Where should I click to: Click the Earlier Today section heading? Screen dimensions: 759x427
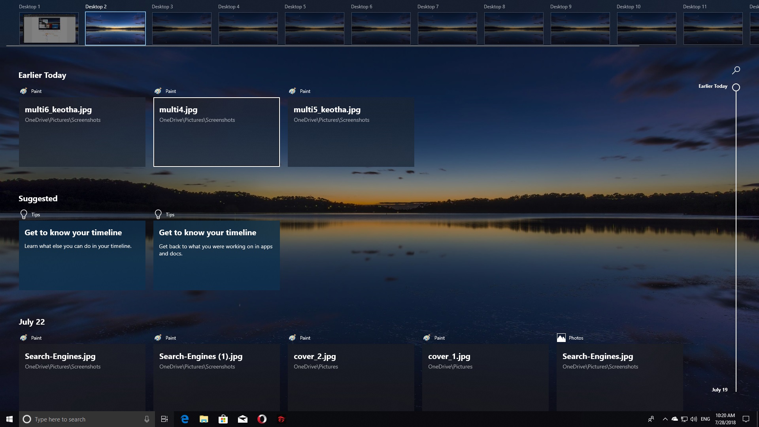tap(42, 75)
